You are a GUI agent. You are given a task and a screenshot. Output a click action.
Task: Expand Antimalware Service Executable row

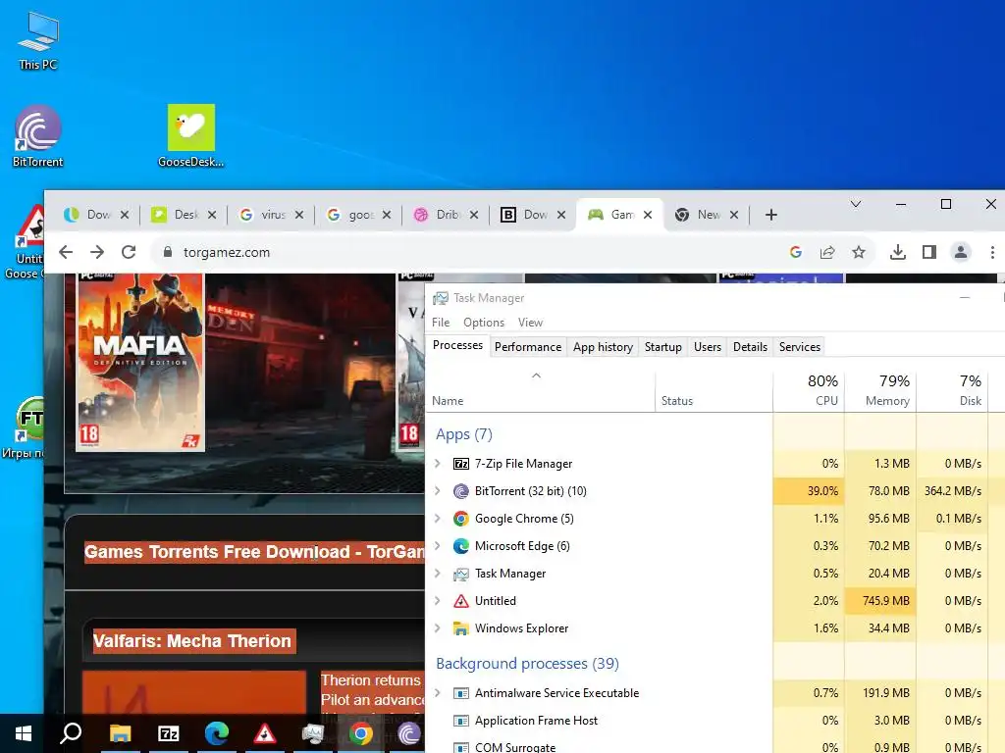[437, 693]
